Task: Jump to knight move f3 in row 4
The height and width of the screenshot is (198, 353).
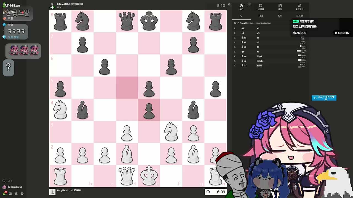Action: click(x=244, y=42)
